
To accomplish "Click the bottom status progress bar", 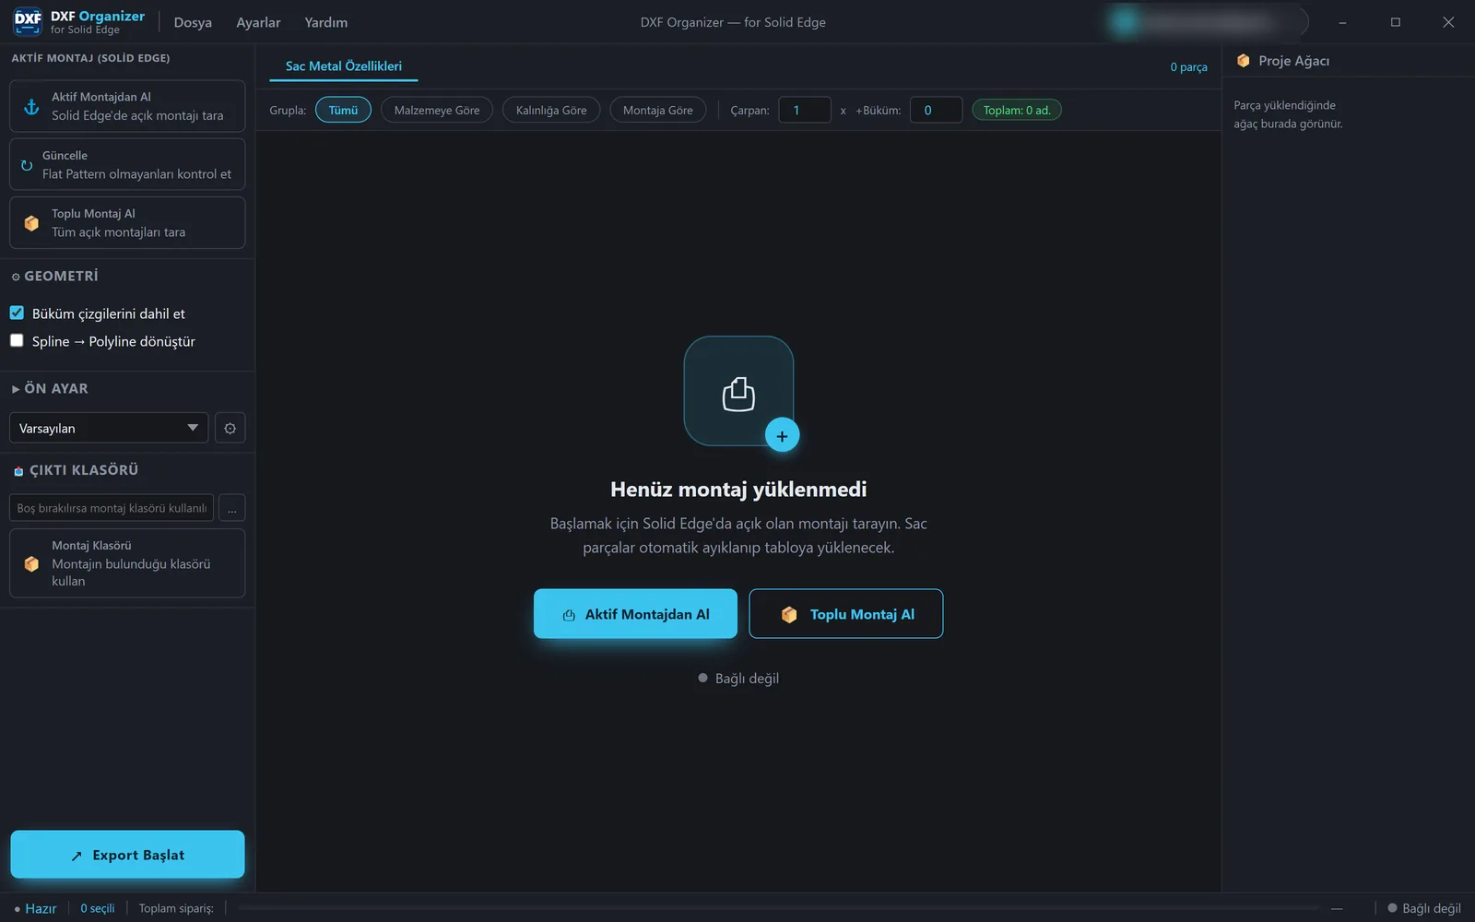I will [779, 908].
